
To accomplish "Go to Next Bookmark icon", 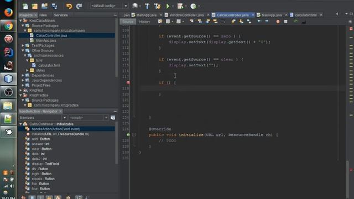I will (x=241, y=22).
